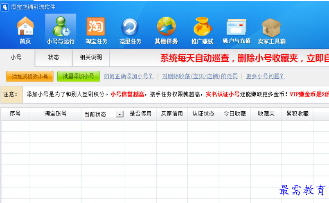Viewport: 329px width, 203px height.
Task: Click the red 实名认证小号 text
Action: [223, 94]
